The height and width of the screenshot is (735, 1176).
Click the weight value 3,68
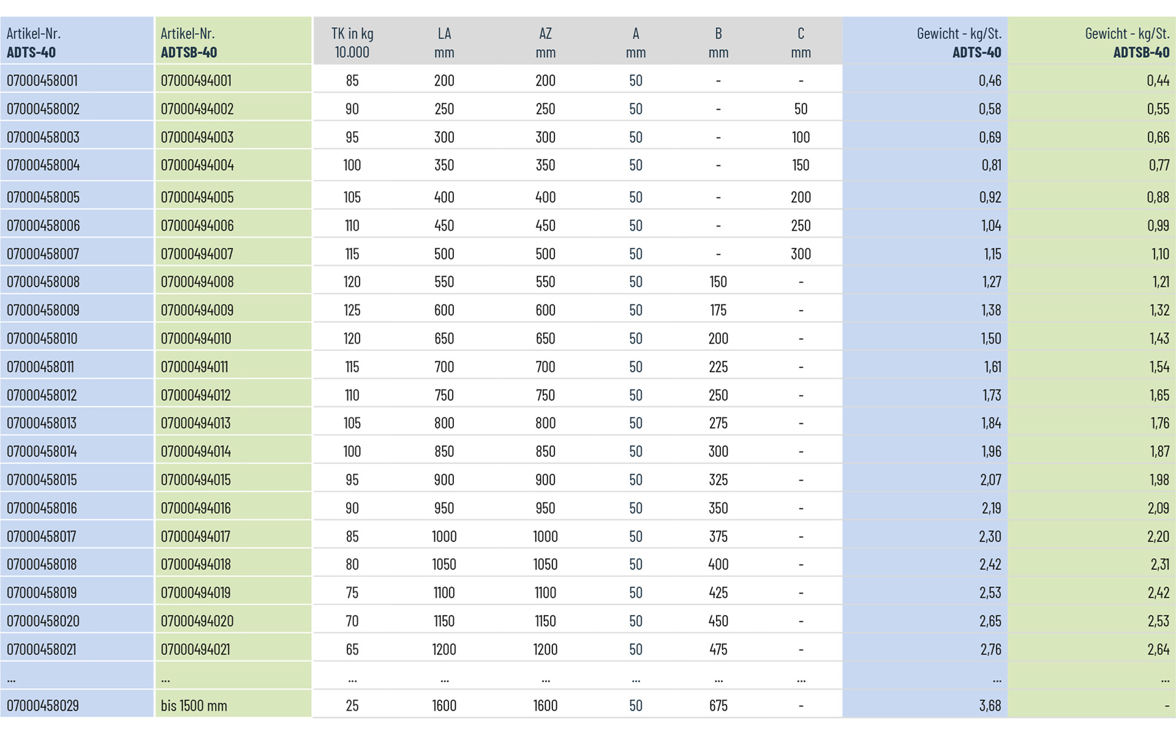[x=990, y=706]
